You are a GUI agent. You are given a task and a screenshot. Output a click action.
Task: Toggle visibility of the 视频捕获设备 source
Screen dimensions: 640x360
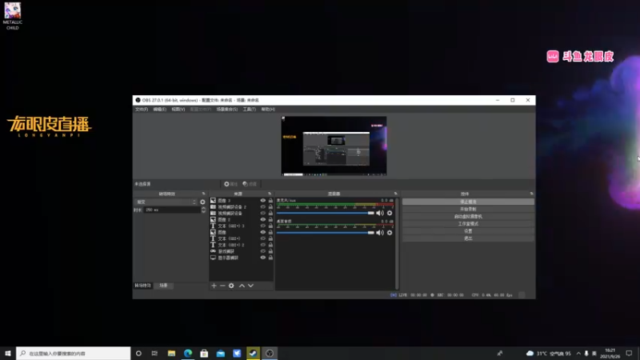click(x=263, y=213)
